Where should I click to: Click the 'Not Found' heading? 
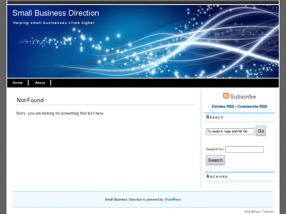[30, 100]
